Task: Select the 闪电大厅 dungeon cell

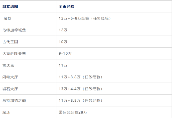Action: 10,77
